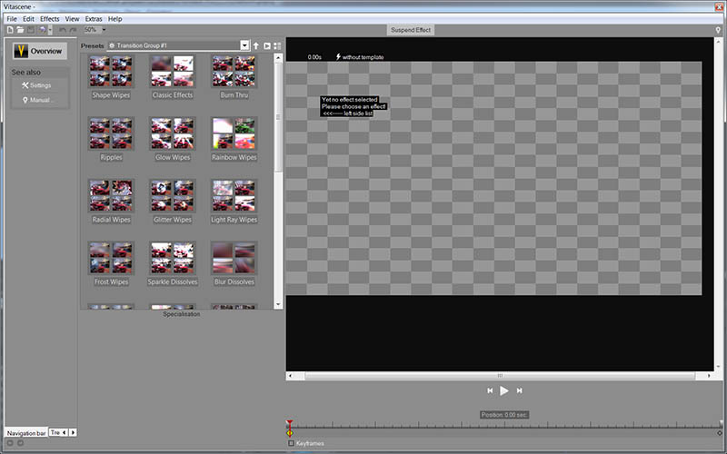Select the Blur Dissolves preset group
The height and width of the screenshot is (454, 727).
[x=234, y=263]
